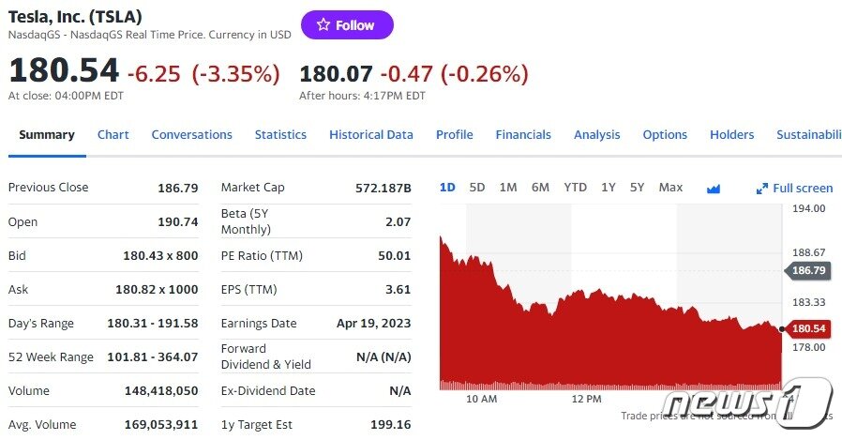Expand chart with Full screen arrows icon
The height and width of the screenshot is (440, 842).
point(762,189)
